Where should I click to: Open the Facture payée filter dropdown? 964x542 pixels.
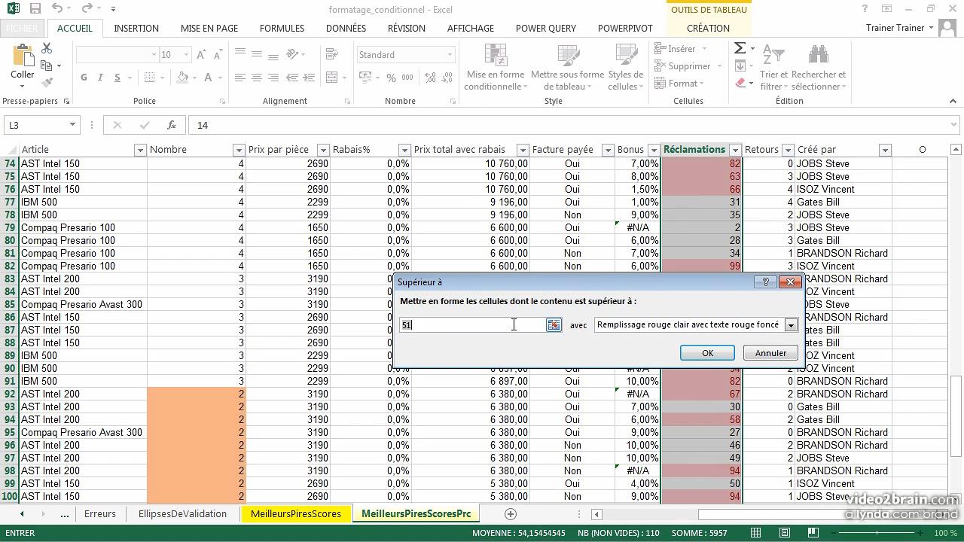click(x=607, y=150)
